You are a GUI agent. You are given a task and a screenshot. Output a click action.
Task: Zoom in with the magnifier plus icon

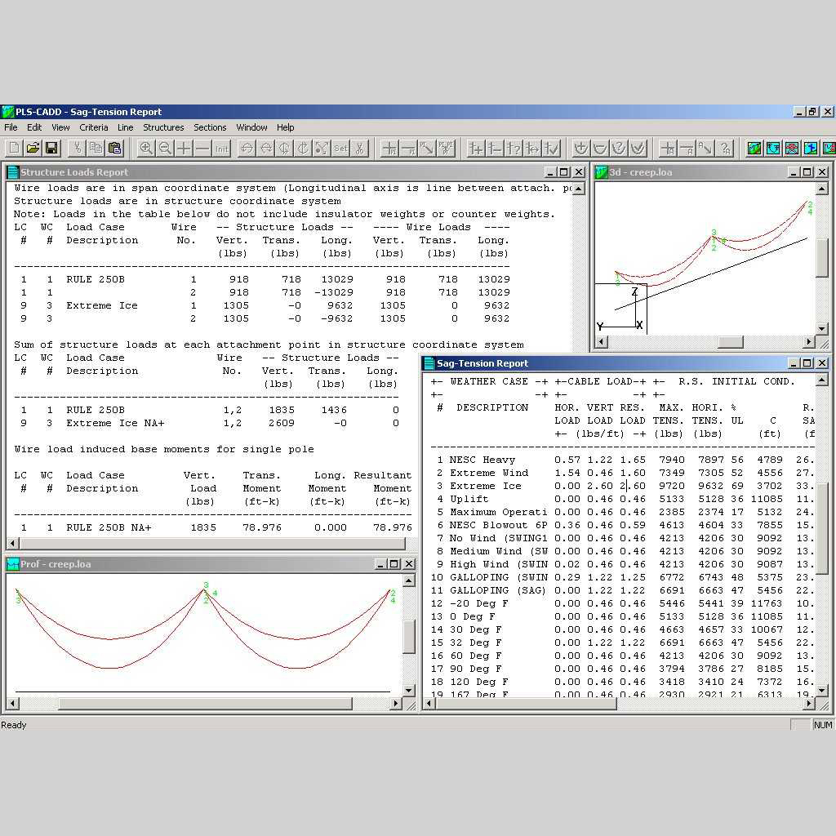pos(146,148)
